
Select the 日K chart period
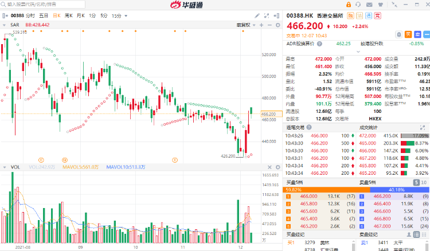point(56,16)
